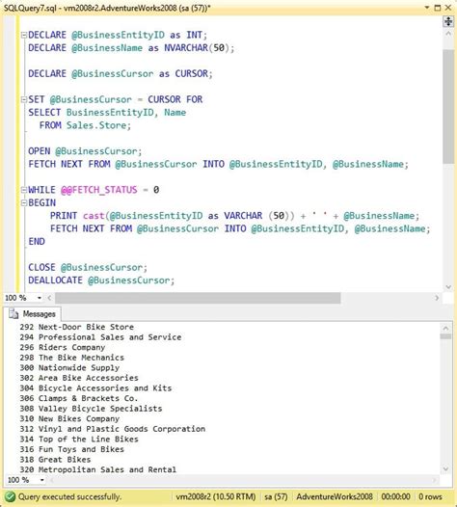Click Messages pane scrollbar down arrow
Screen dimensions: 457x507
[x=445, y=468]
